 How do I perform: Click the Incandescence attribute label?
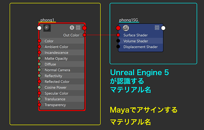point(56,53)
